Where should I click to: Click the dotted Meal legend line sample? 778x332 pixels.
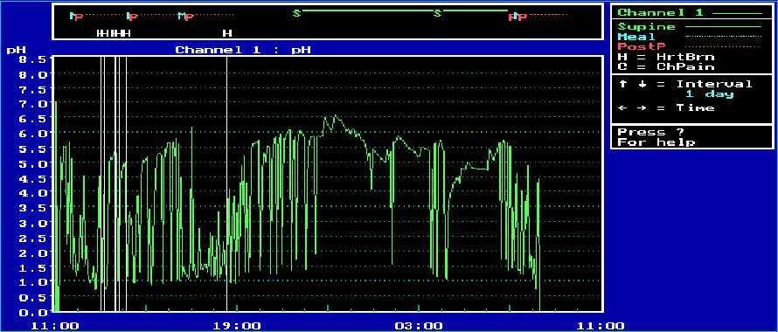click(723, 36)
